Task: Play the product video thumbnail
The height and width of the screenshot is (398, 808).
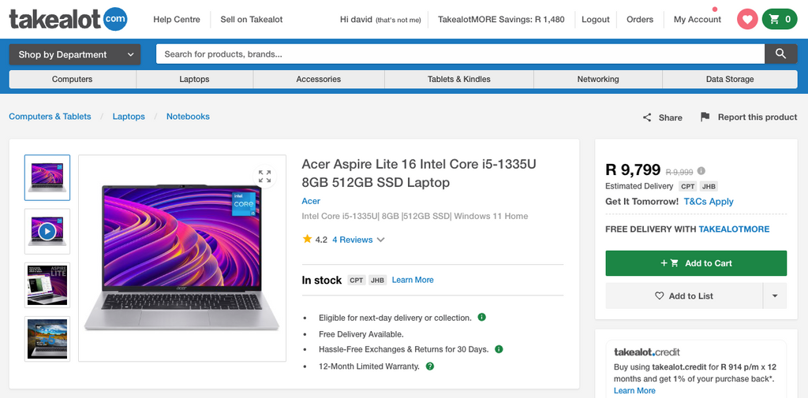Action: [x=47, y=232]
